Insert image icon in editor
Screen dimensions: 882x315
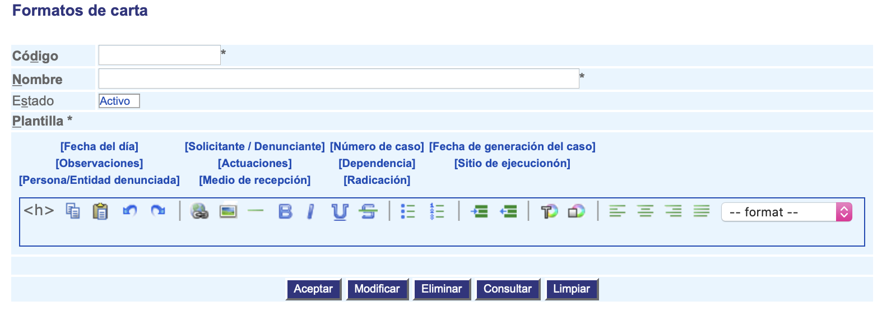[x=228, y=211]
